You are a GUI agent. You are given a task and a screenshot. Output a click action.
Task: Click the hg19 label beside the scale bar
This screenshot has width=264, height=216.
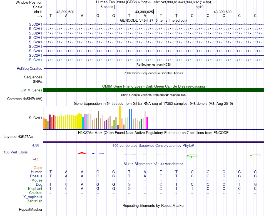tap(200, 7)
